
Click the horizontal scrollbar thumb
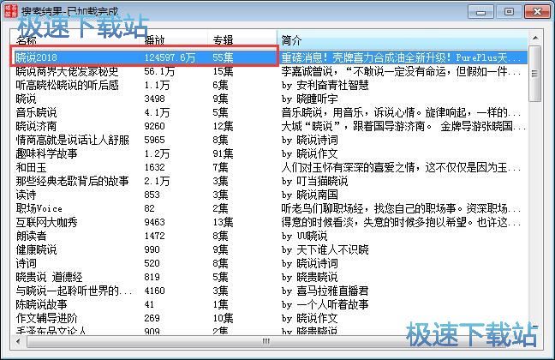[x=266, y=342]
